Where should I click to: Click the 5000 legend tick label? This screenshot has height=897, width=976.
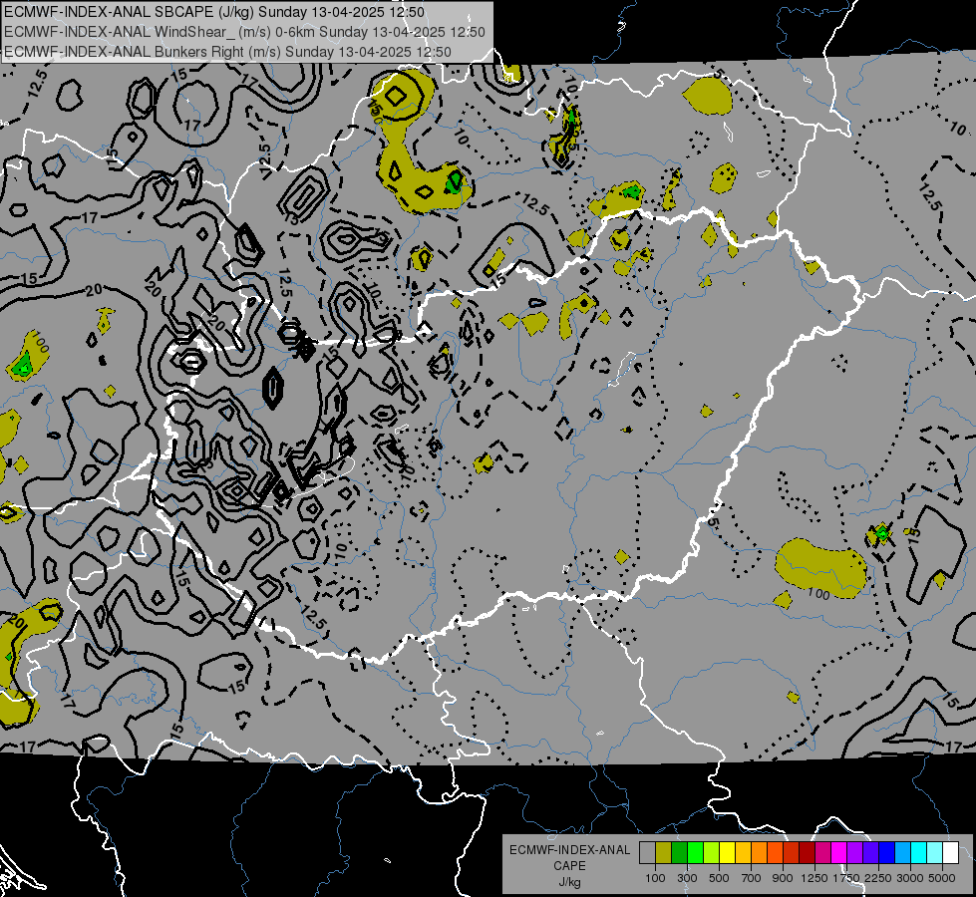(x=942, y=878)
